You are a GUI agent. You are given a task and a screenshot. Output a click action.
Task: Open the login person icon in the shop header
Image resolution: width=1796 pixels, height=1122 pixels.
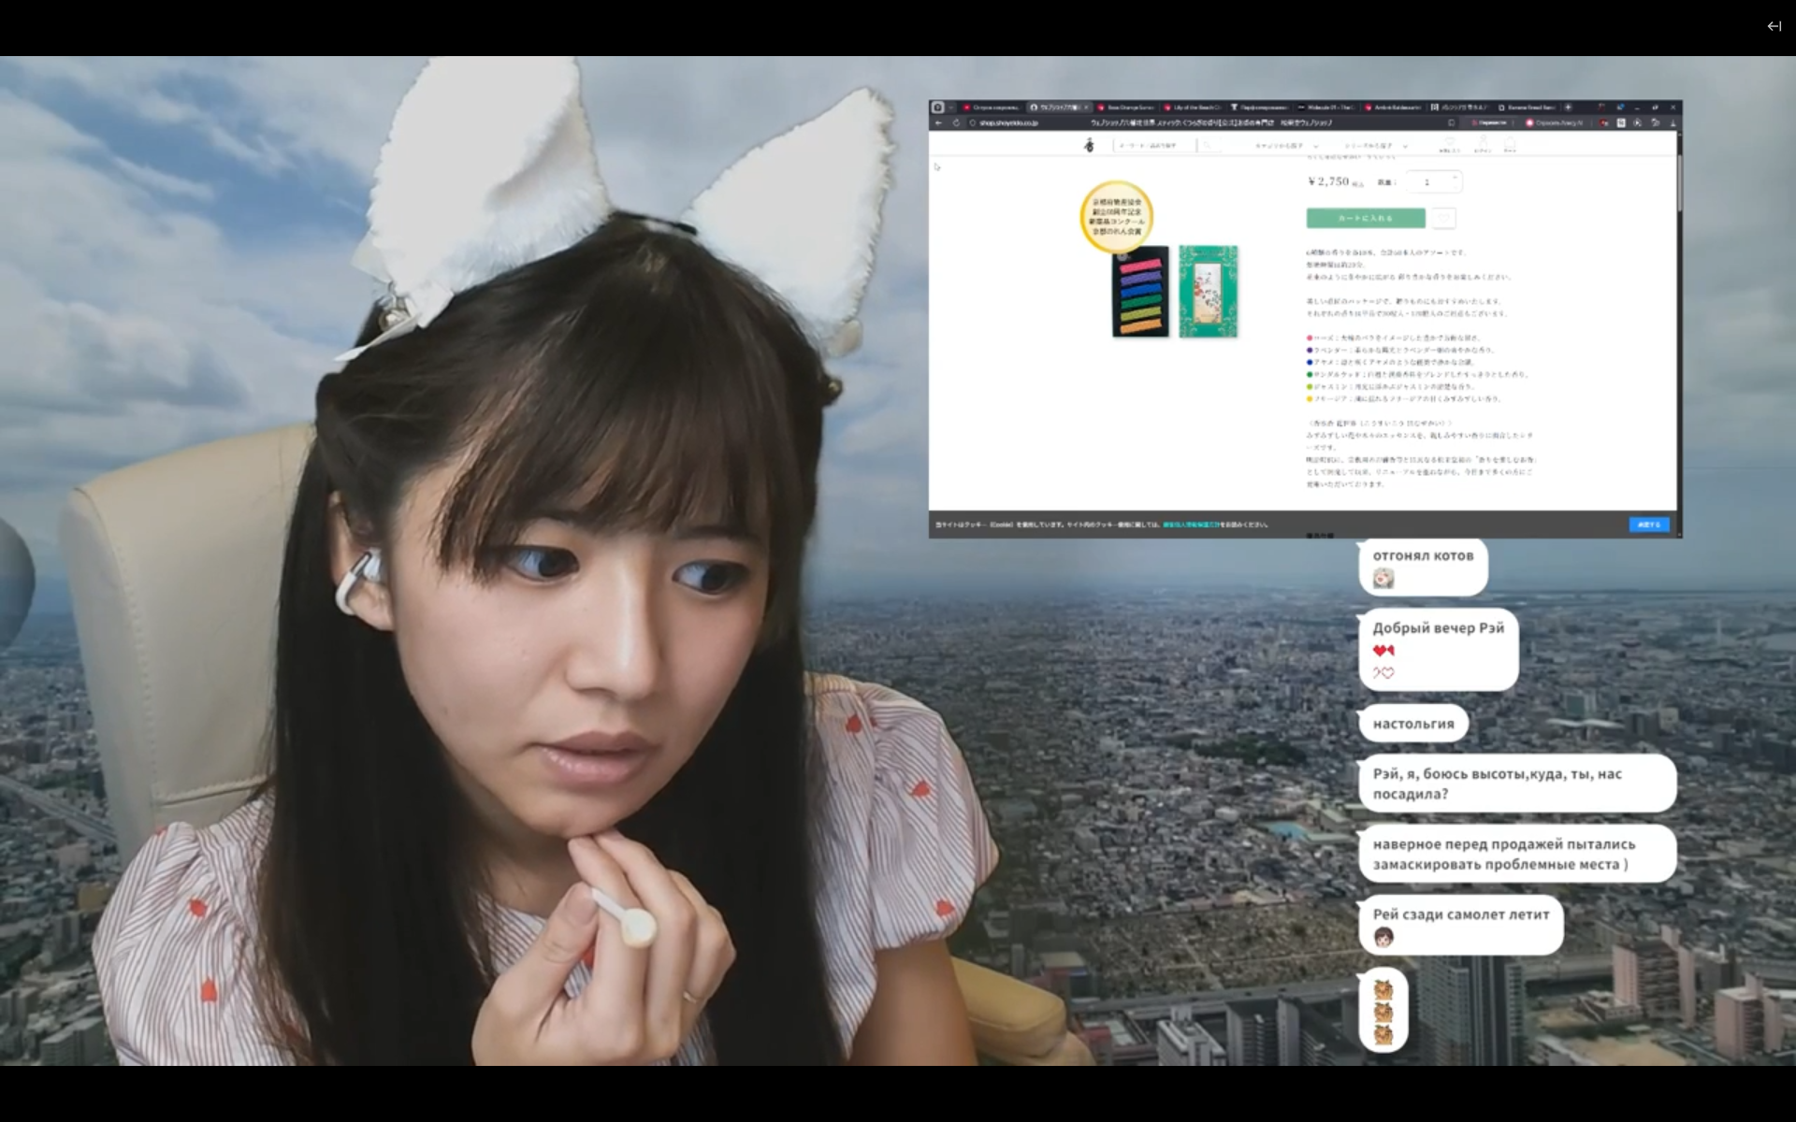1482,144
